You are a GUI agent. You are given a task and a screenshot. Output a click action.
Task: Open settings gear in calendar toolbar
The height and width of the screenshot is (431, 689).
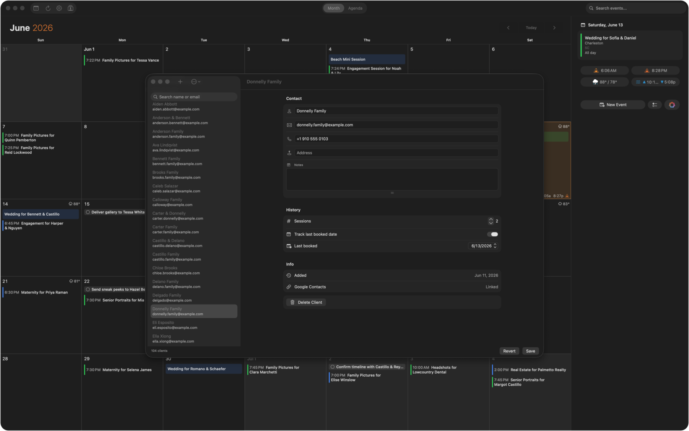[x=59, y=8]
